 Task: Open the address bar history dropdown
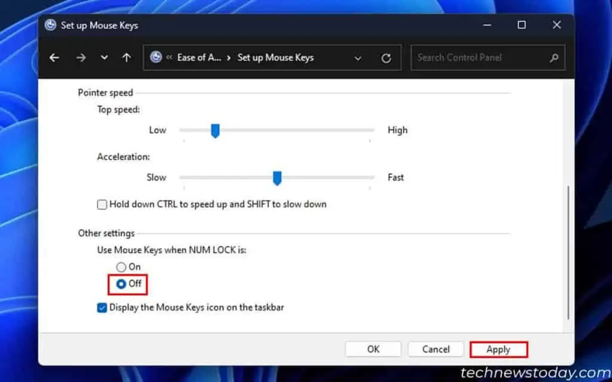click(357, 58)
